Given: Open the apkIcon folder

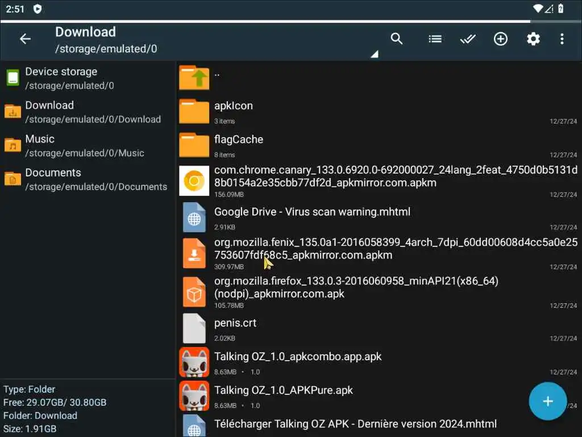Looking at the screenshot, I should click(x=379, y=112).
